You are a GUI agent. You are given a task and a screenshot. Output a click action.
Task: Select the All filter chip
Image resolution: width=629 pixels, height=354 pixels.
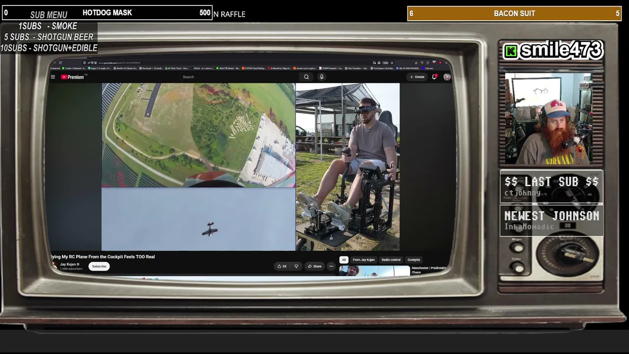(x=344, y=260)
